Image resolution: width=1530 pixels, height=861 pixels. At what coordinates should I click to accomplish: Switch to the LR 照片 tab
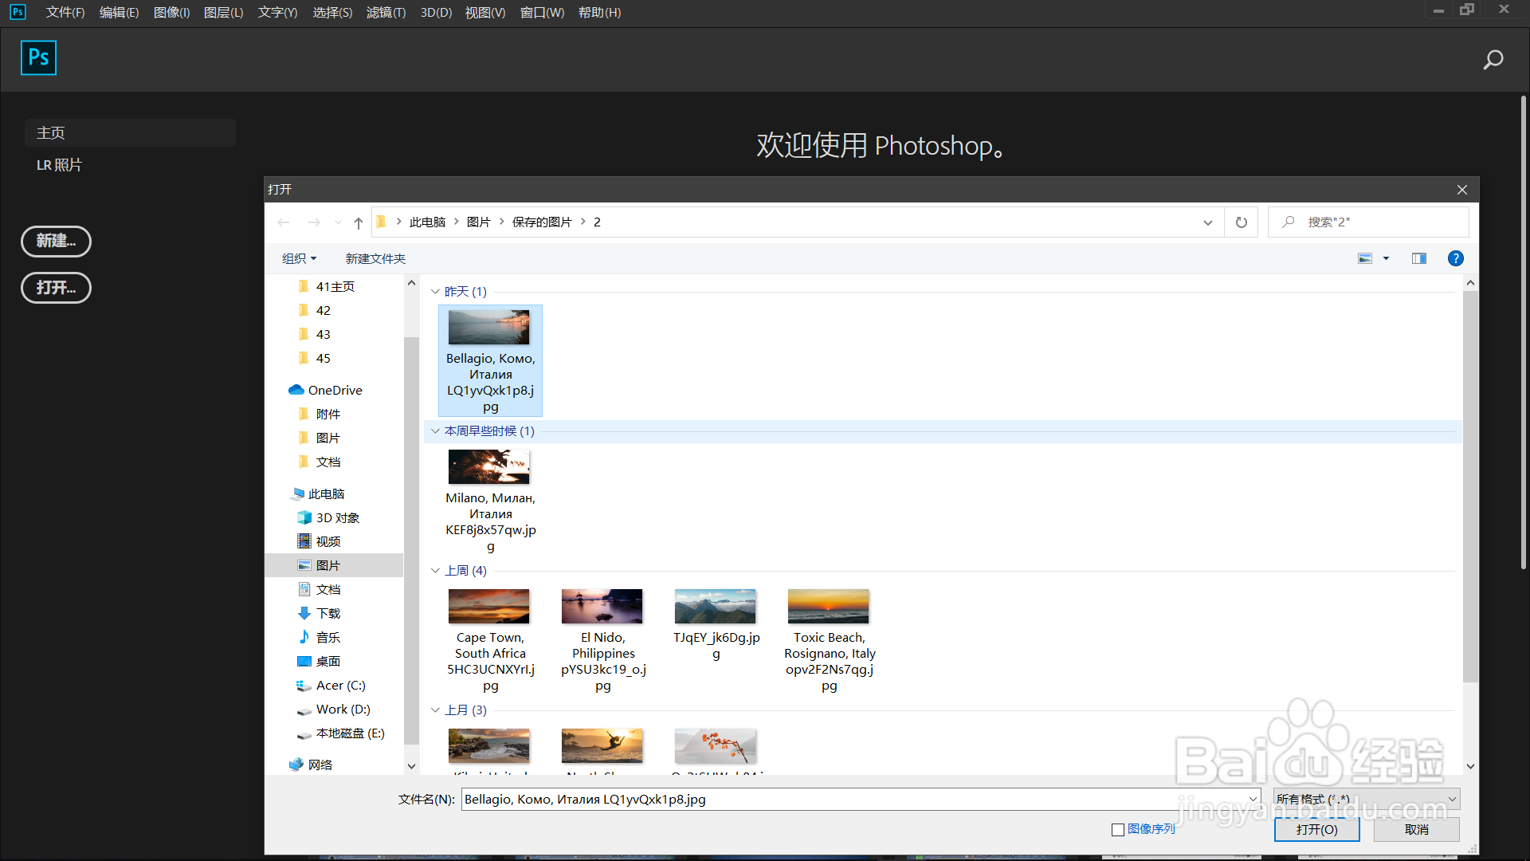(x=59, y=165)
